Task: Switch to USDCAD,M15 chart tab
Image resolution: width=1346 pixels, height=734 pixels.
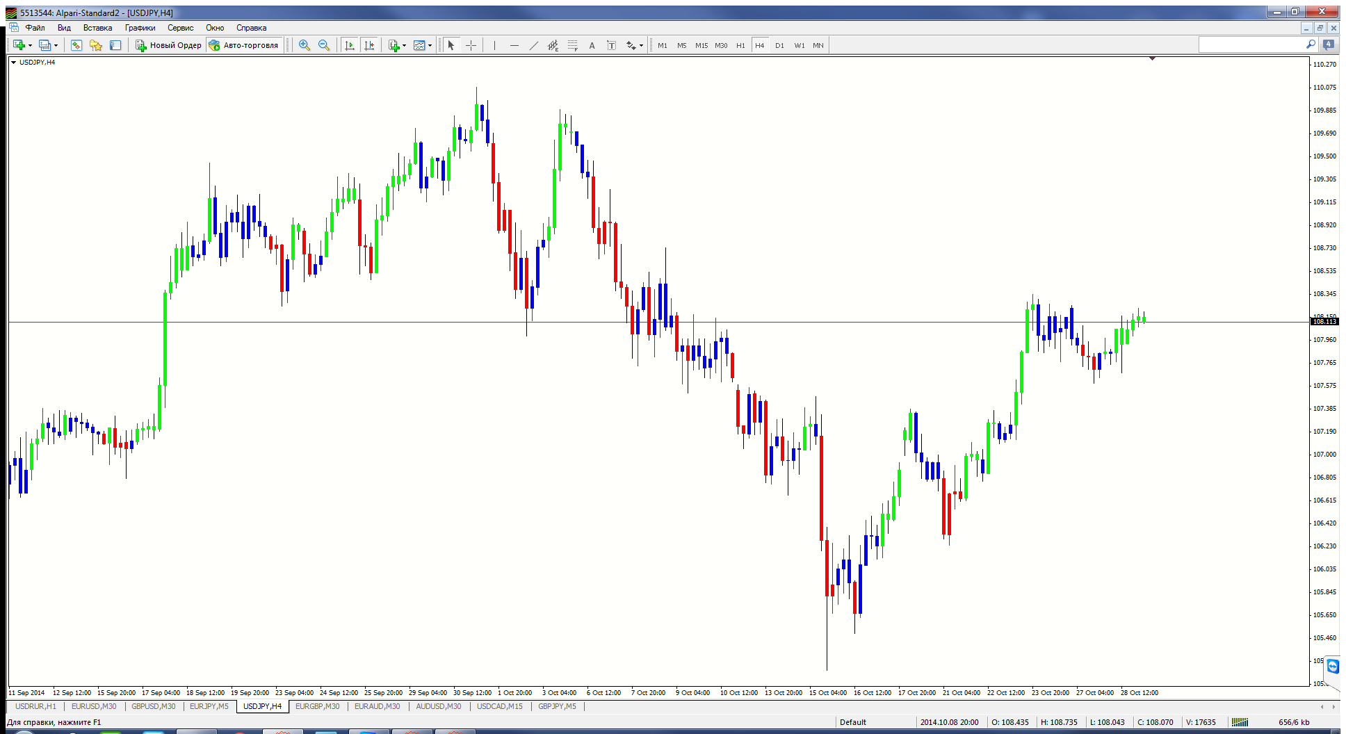Action: point(499,706)
